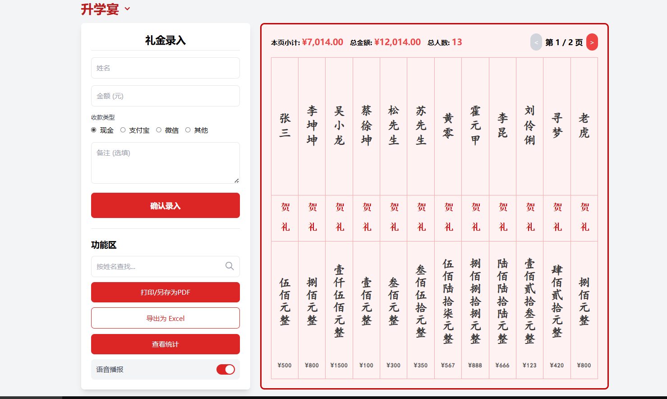Screen dimensions: 667x399
Task: Click the previous page arrow
Action: [536, 42]
